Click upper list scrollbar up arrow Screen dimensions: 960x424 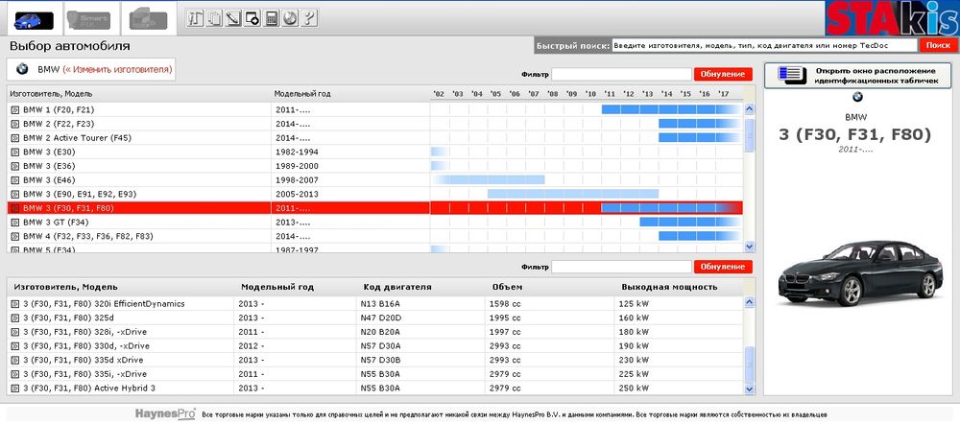coord(750,109)
